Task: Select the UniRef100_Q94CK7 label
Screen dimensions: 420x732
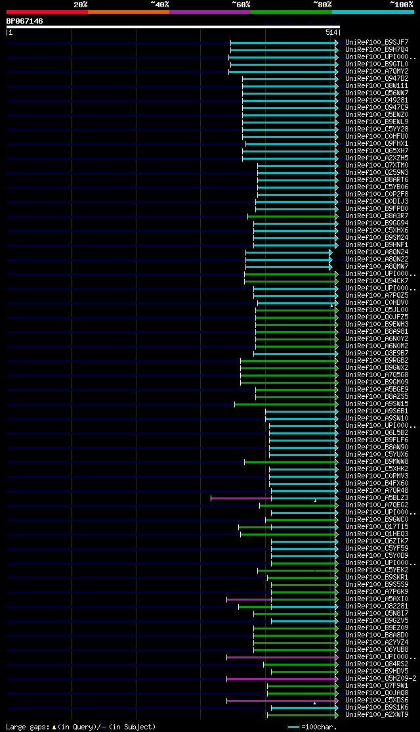Action: 377,281
